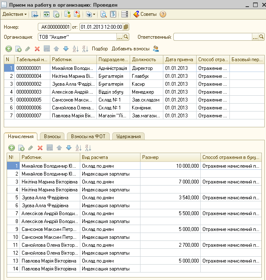Click the Размер column header
The width and height of the screenshot is (266, 280).
pos(170,157)
